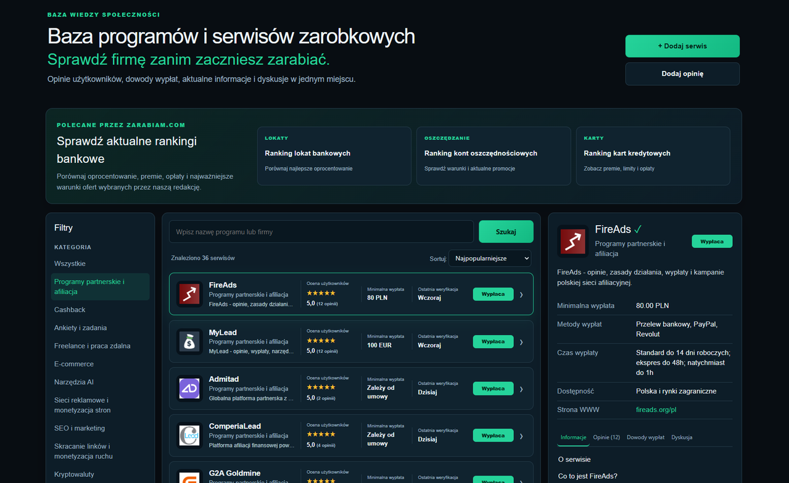
Task: Click the '100 EUR' minimum payout value
Action: (379, 345)
